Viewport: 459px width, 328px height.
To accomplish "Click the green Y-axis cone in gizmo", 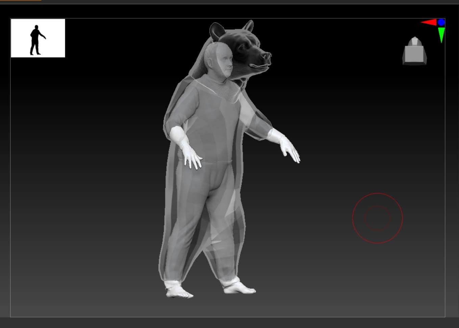I will pyautogui.click(x=441, y=34).
